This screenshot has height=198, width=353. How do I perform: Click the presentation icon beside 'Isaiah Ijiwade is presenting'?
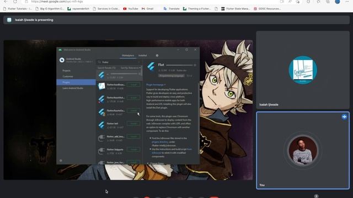click(9, 20)
